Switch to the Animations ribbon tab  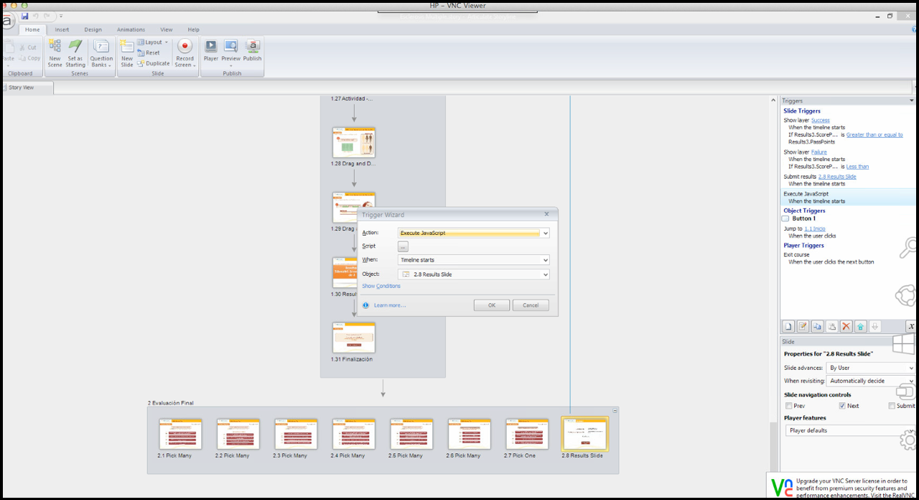(x=131, y=29)
